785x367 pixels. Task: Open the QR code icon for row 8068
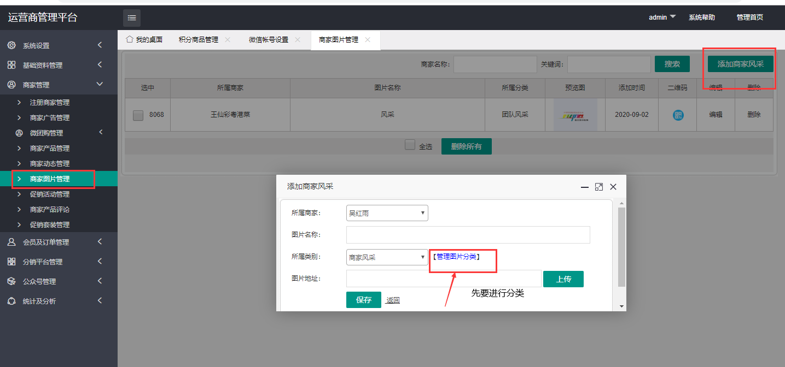pyautogui.click(x=678, y=115)
